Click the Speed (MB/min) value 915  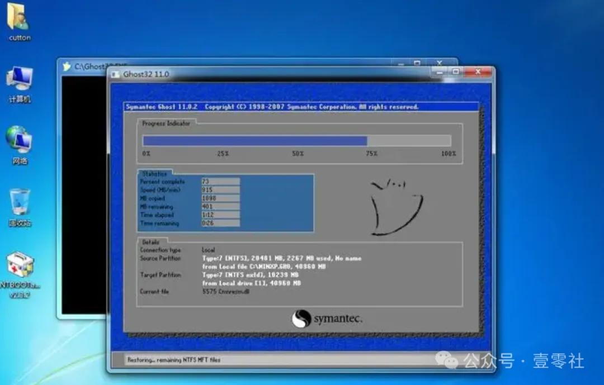(220, 190)
